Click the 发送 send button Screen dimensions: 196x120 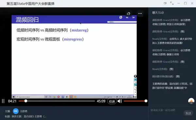(188, 113)
